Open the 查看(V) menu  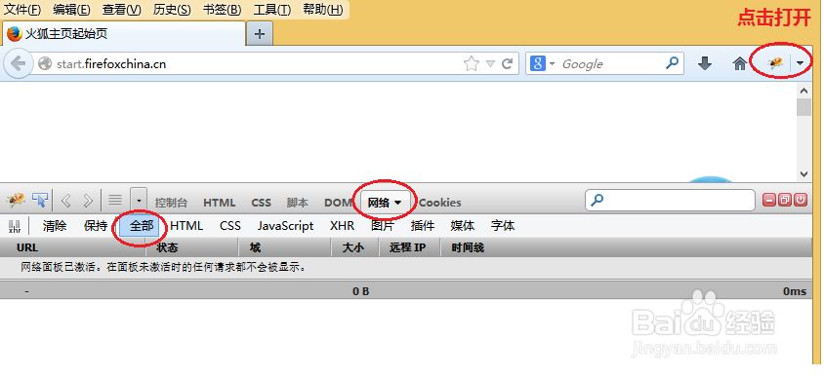pos(121,10)
